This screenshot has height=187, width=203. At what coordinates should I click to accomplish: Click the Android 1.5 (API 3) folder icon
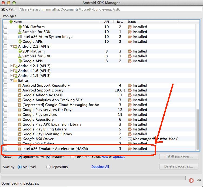click(x=15, y=76)
